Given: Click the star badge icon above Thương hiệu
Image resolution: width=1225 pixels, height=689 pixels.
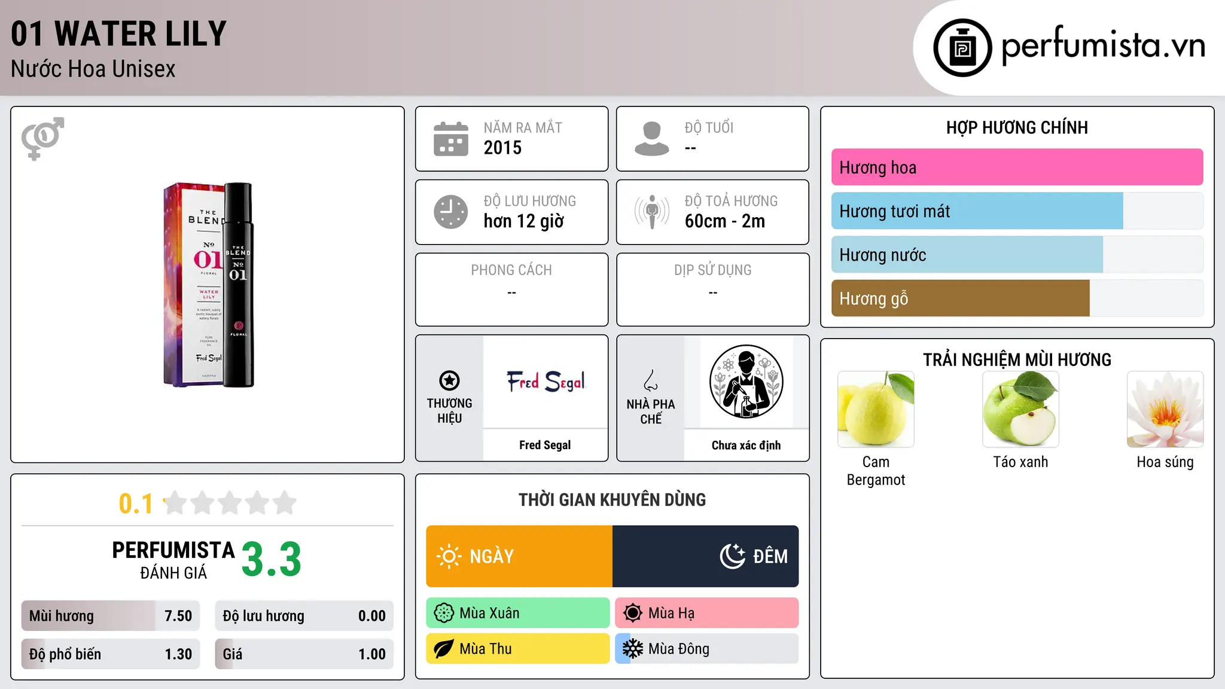Looking at the screenshot, I should (x=449, y=380).
